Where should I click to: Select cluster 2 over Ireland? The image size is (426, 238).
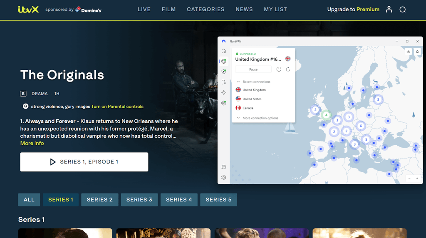tap(315, 110)
